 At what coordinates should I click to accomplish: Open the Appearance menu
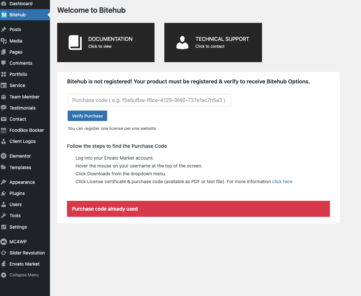point(22,182)
